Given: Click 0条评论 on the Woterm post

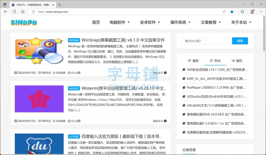Looking at the screenshot, I should coord(45,121).
